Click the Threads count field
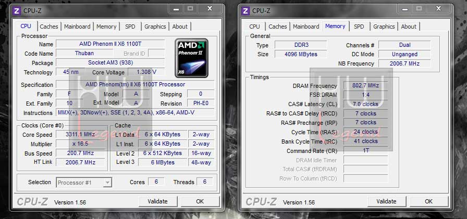Screen dimensions: 467x219 pos(205,182)
